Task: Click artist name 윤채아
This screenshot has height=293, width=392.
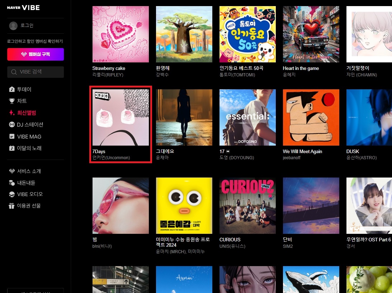Action: pos(162,158)
